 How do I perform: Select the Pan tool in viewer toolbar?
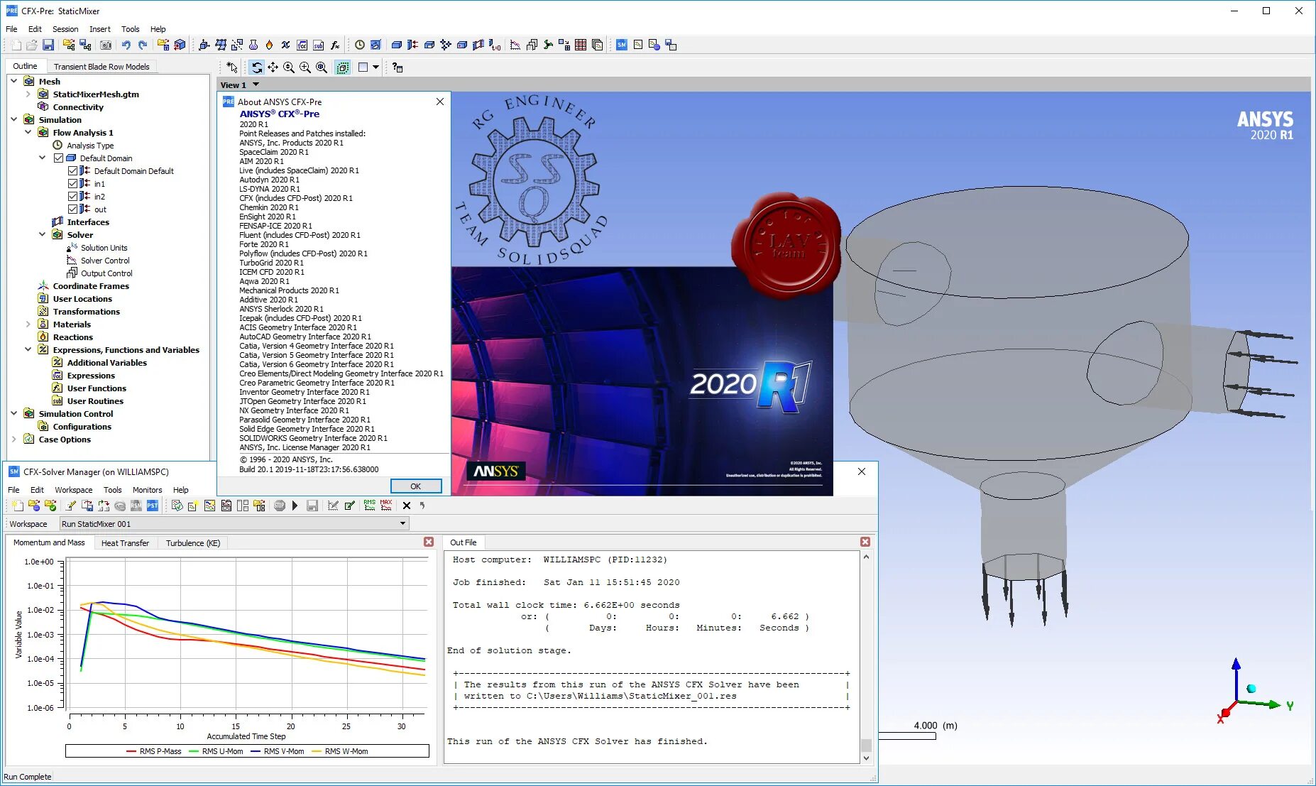(273, 67)
